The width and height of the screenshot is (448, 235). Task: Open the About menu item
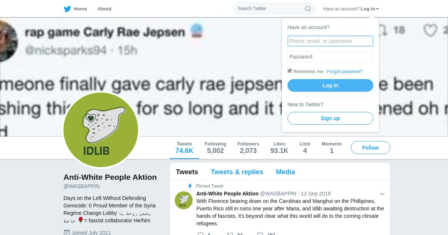click(105, 9)
